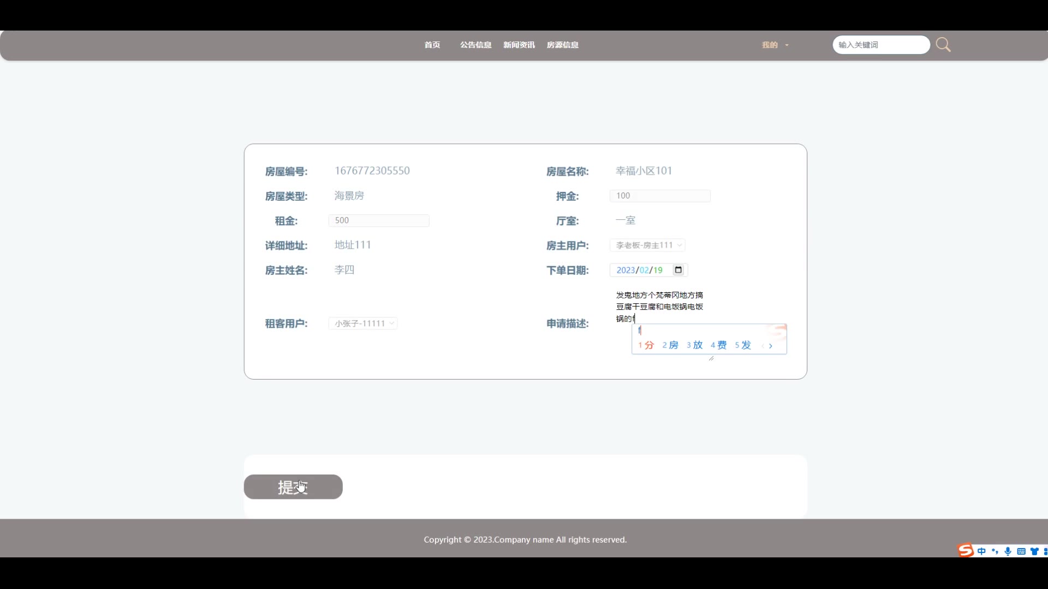Click the IME skin shirt icon

(x=1034, y=551)
